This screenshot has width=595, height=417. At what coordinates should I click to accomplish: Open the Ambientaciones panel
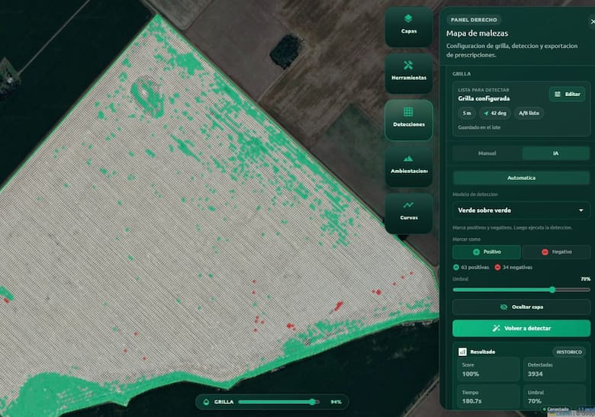[x=409, y=167]
